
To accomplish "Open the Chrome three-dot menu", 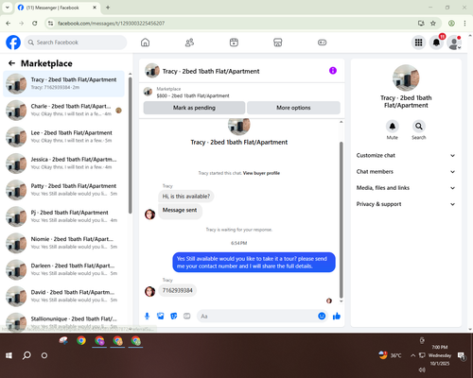I will pyautogui.click(x=464, y=23).
